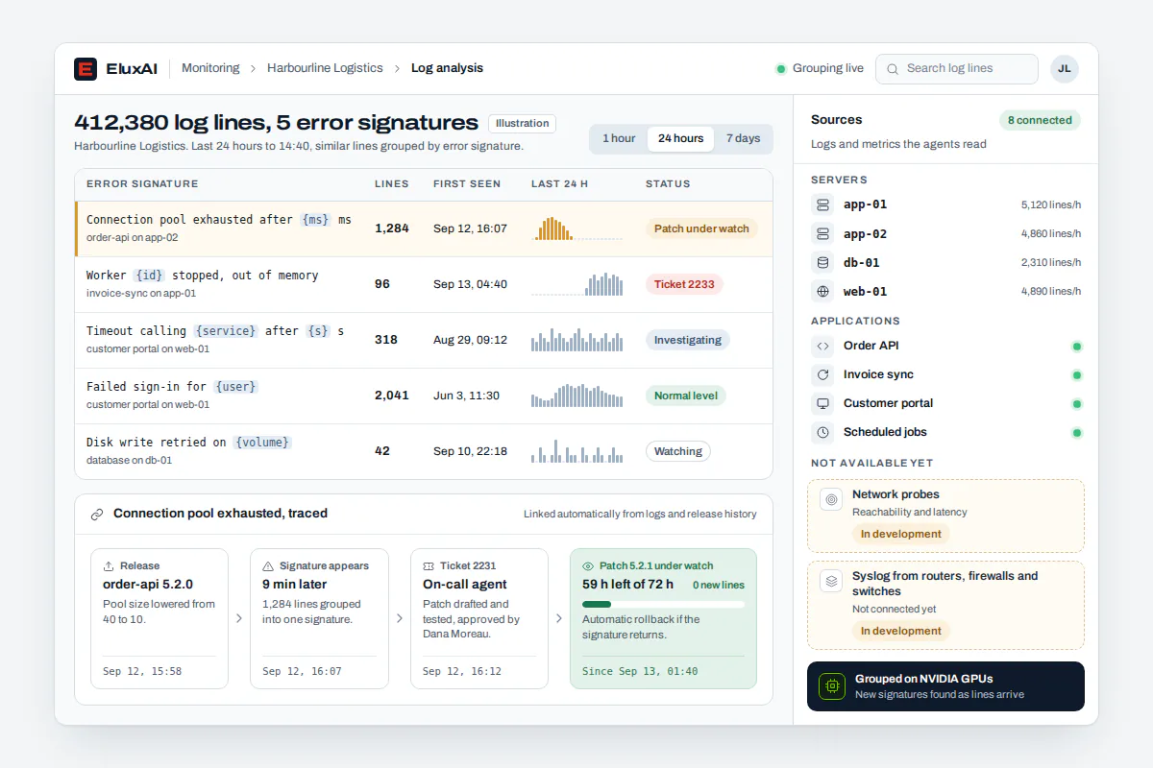Image resolution: width=1153 pixels, height=768 pixels.
Task: Click the Customer portal monitor icon
Action: tap(822, 403)
